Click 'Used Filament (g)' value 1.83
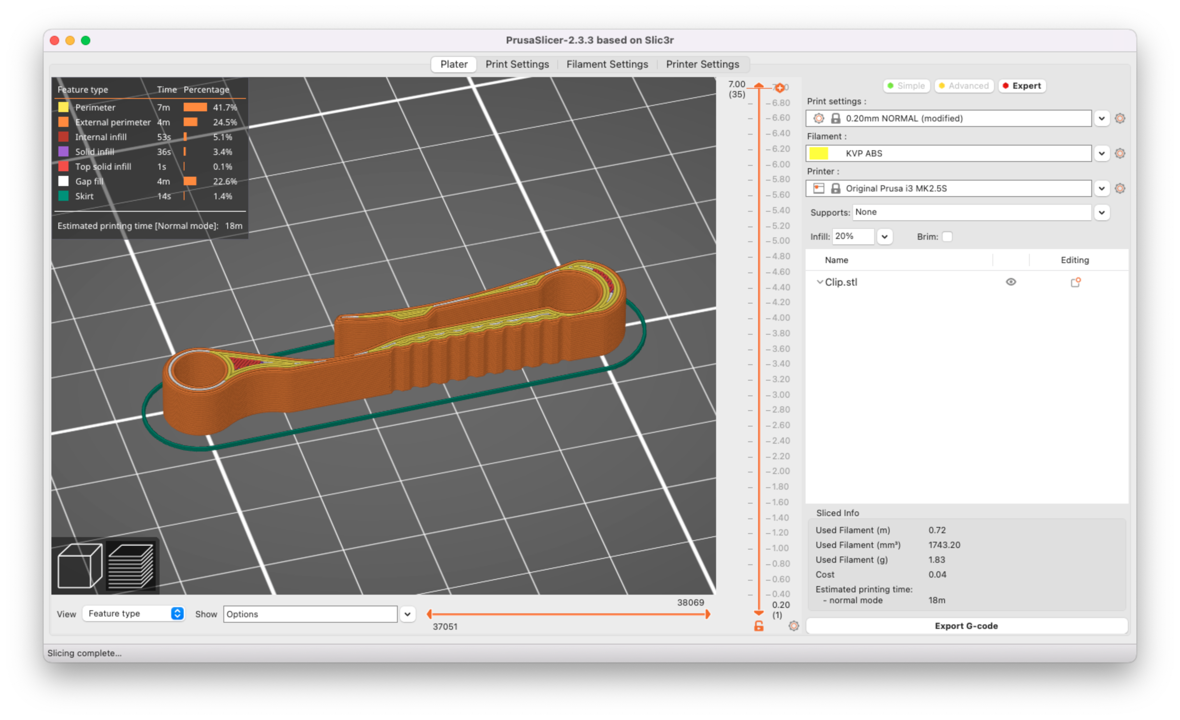 click(936, 560)
